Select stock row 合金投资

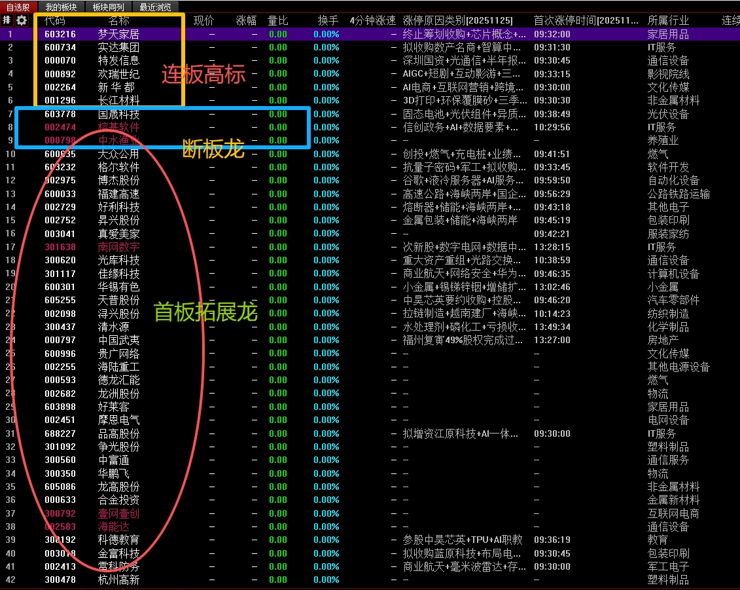[370, 500]
